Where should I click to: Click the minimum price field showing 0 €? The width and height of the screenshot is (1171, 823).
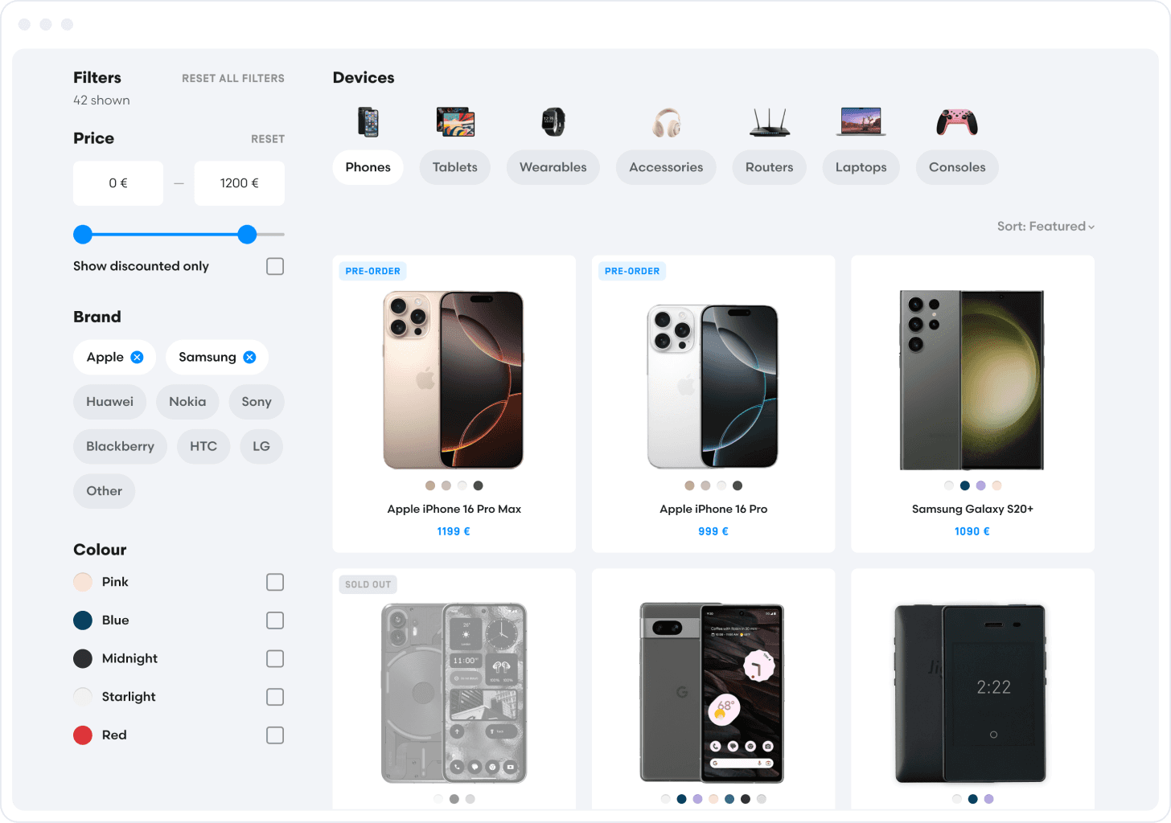click(x=118, y=183)
